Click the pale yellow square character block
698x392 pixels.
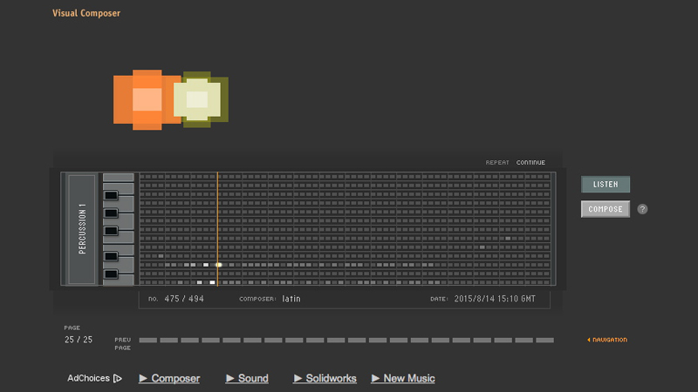(x=200, y=99)
